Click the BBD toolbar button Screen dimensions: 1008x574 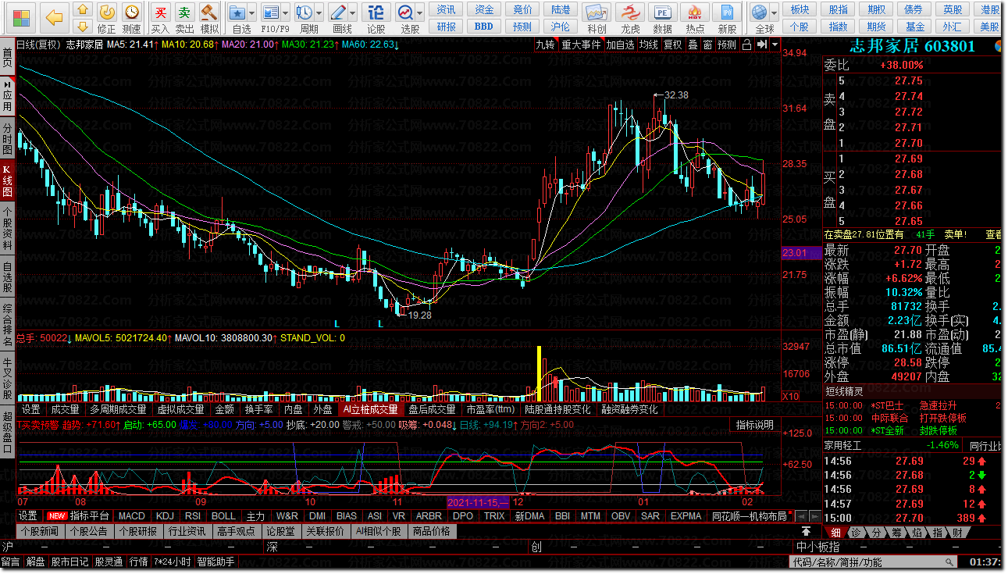[484, 26]
